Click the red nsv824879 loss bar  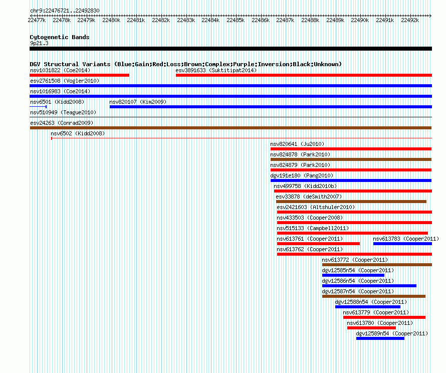point(351,170)
